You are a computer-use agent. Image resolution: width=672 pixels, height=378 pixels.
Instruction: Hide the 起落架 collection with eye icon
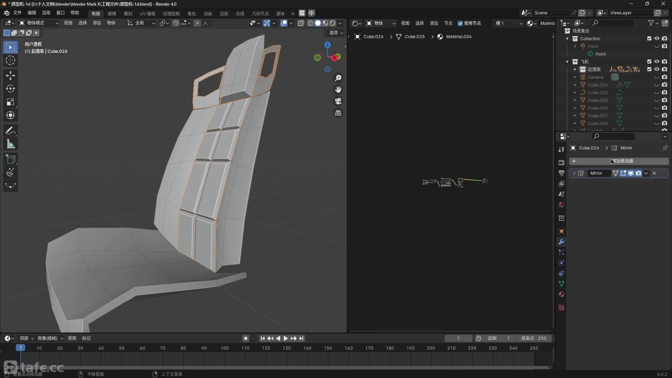point(657,69)
